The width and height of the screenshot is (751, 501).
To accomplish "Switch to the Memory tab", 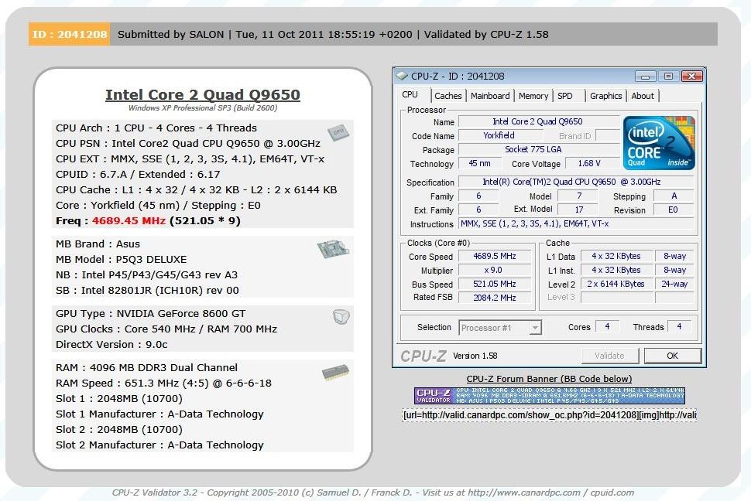I will tap(533, 96).
